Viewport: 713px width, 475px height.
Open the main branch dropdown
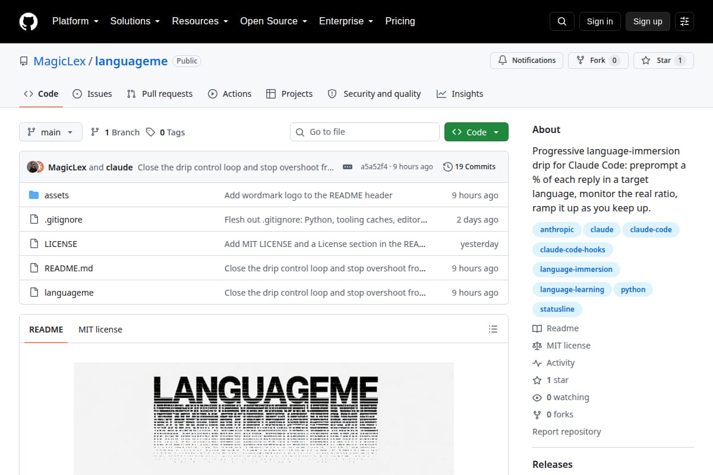[x=51, y=132]
